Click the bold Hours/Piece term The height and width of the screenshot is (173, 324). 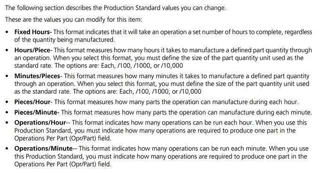[x=32, y=50]
